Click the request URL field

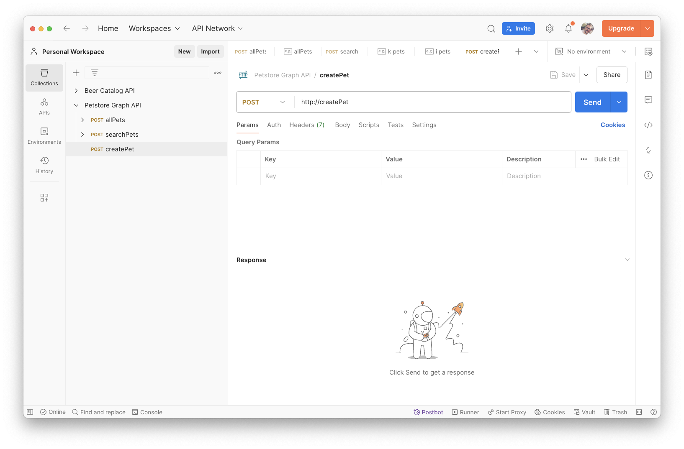pyautogui.click(x=419, y=102)
